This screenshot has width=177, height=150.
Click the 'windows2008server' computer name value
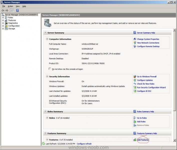[90, 44]
